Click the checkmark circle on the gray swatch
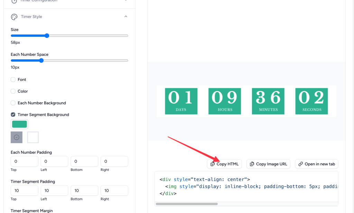This screenshot has width=354, height=213. (x=16, y=137)
